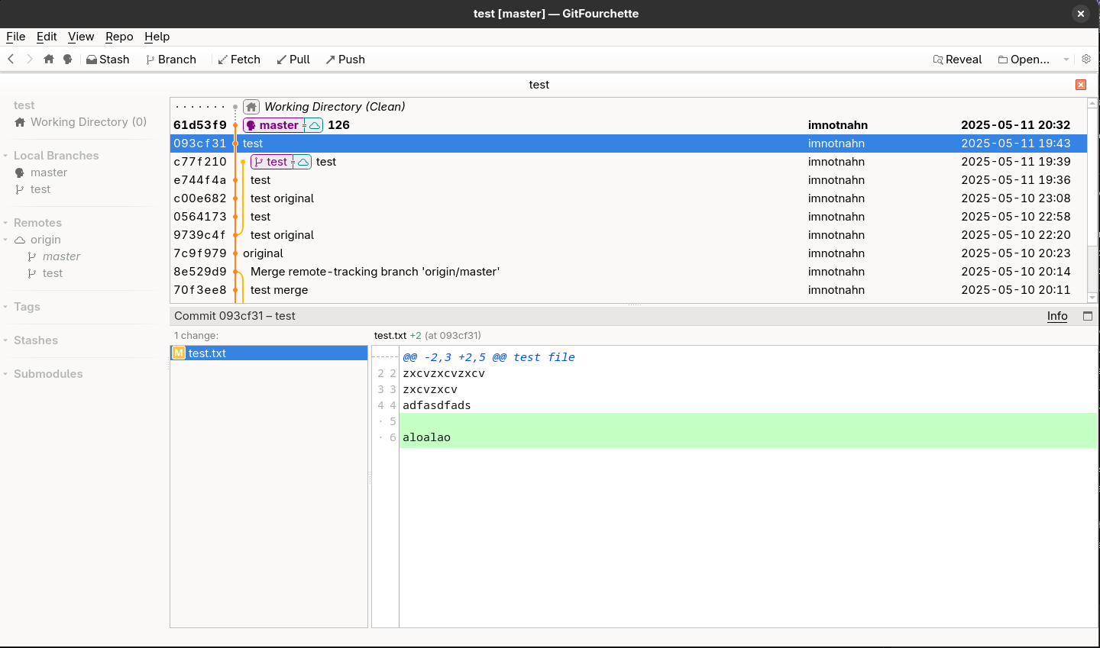Open the Repo menu
Image resolution: width=1100 pixels, height=648 pixels.
tap(119, 36)
